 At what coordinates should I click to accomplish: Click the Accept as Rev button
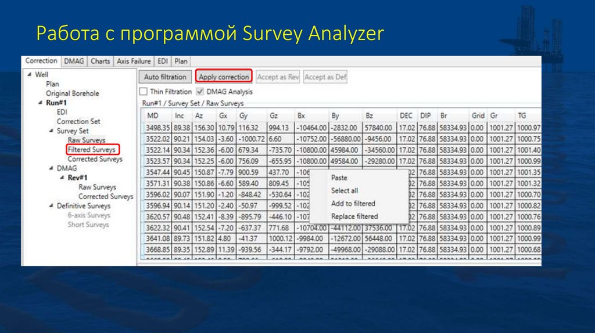(278, 77)
